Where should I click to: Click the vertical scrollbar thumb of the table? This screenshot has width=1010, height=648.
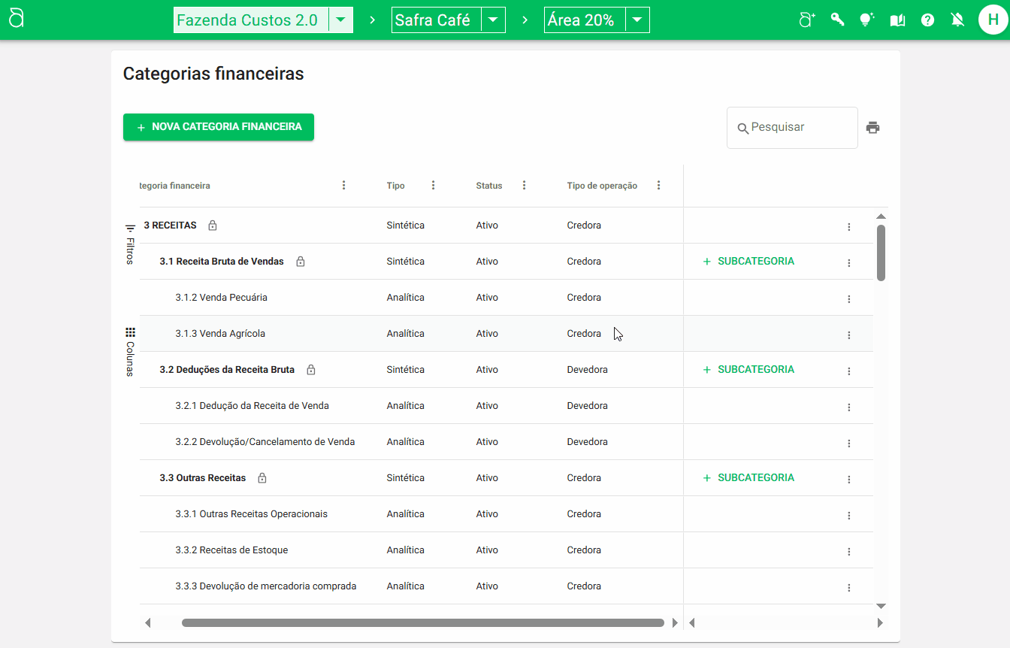click(881, 252)
